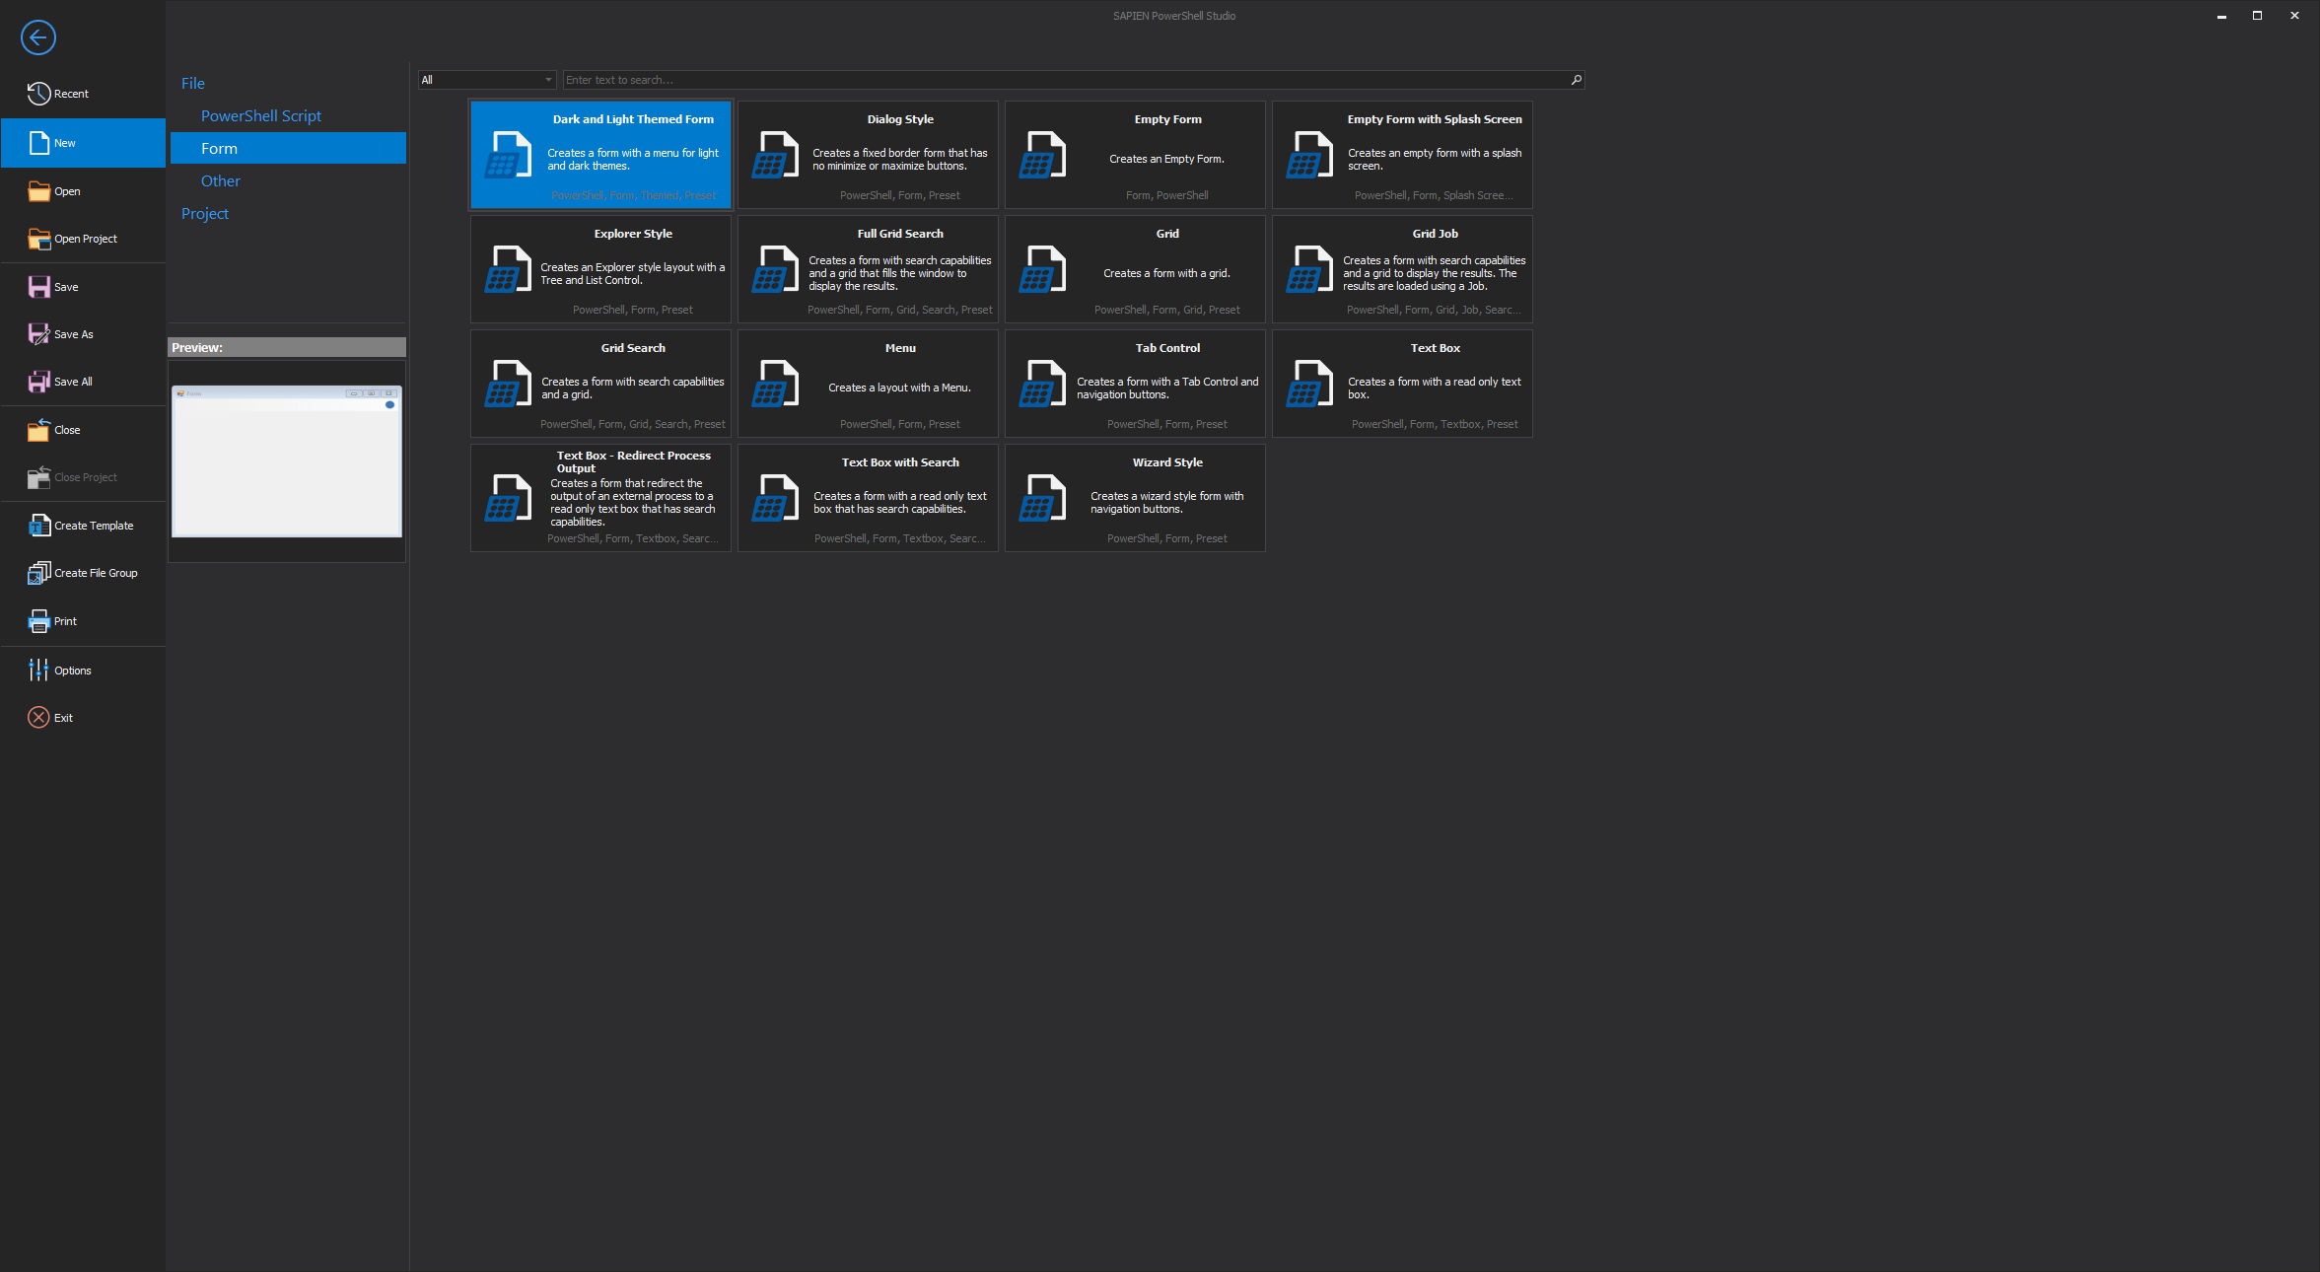Click the Open Project label
Viewport: 2320px width, 1272px height.
click(86, 239)
